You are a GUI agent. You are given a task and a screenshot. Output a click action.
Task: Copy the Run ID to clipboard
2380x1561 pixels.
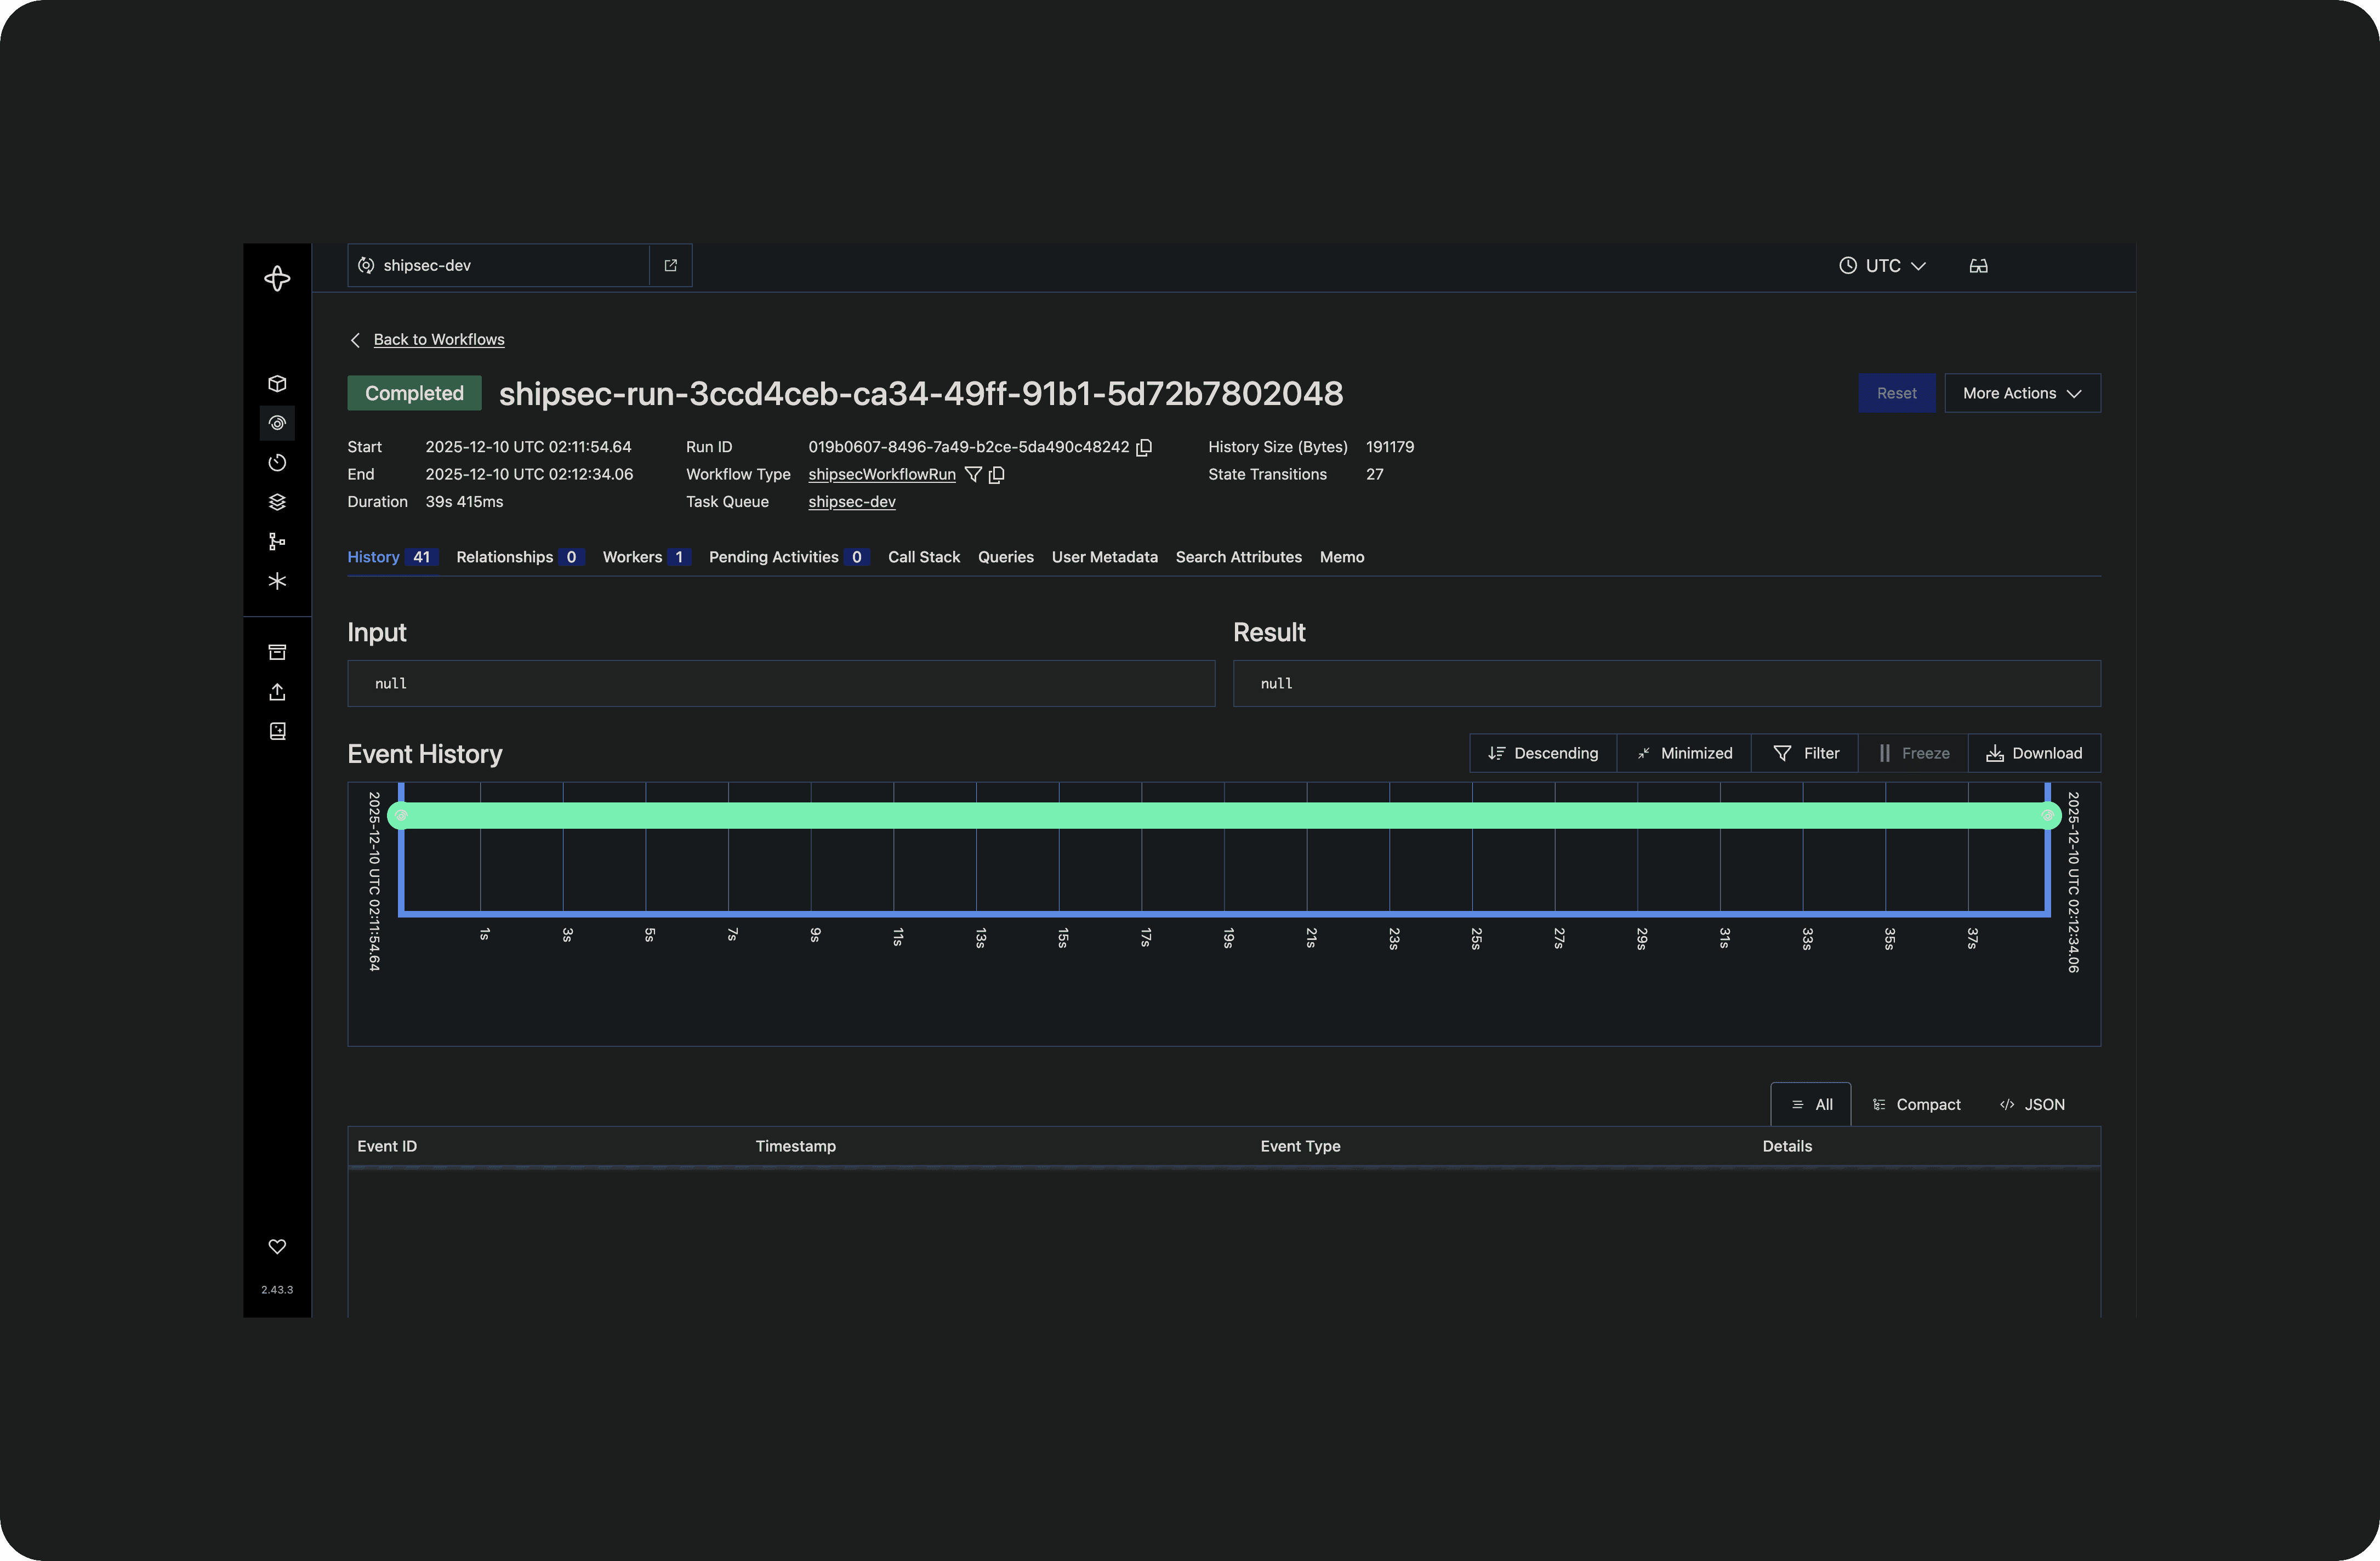[x=1144, y=447]
